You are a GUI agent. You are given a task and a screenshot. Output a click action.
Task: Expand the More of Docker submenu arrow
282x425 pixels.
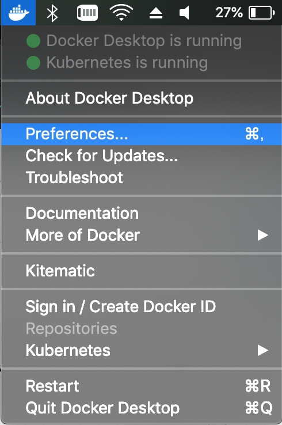263,235
